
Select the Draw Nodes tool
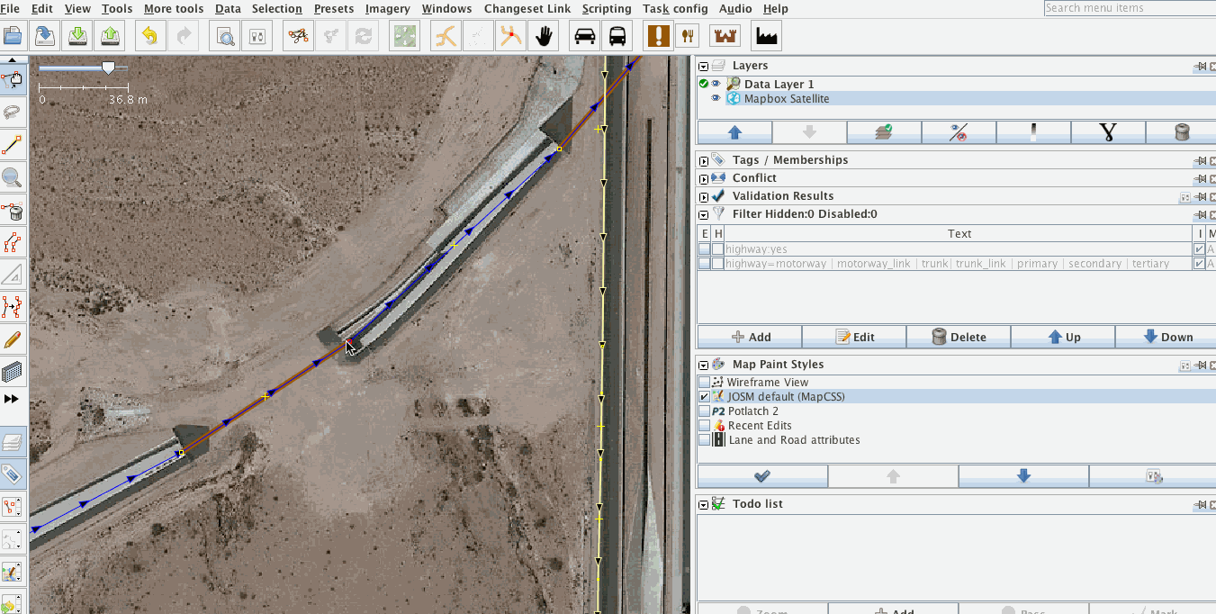[x=13, y=145]
